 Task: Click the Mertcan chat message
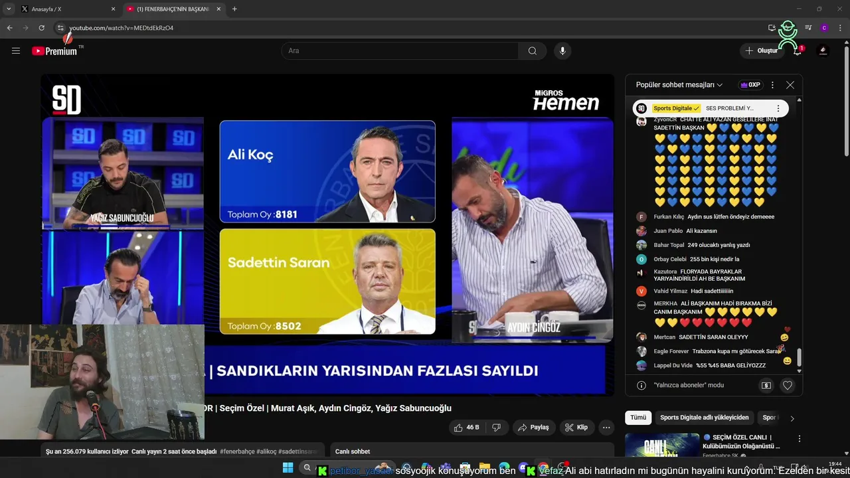click(714, 337)
